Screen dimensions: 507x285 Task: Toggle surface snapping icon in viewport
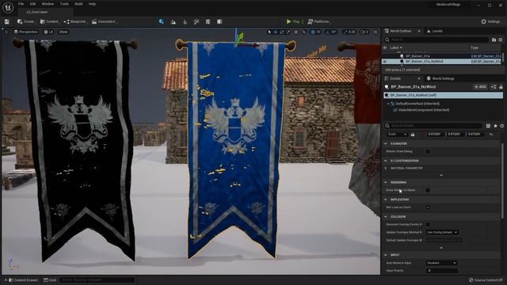[304, 32]
